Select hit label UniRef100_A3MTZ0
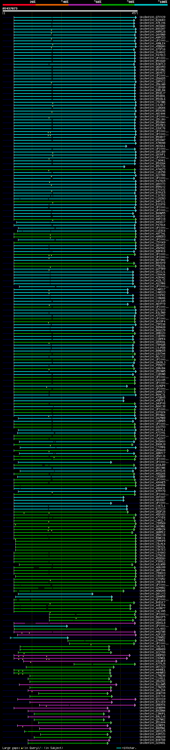Viewport: 170px width, 750px height. point(152,734)
